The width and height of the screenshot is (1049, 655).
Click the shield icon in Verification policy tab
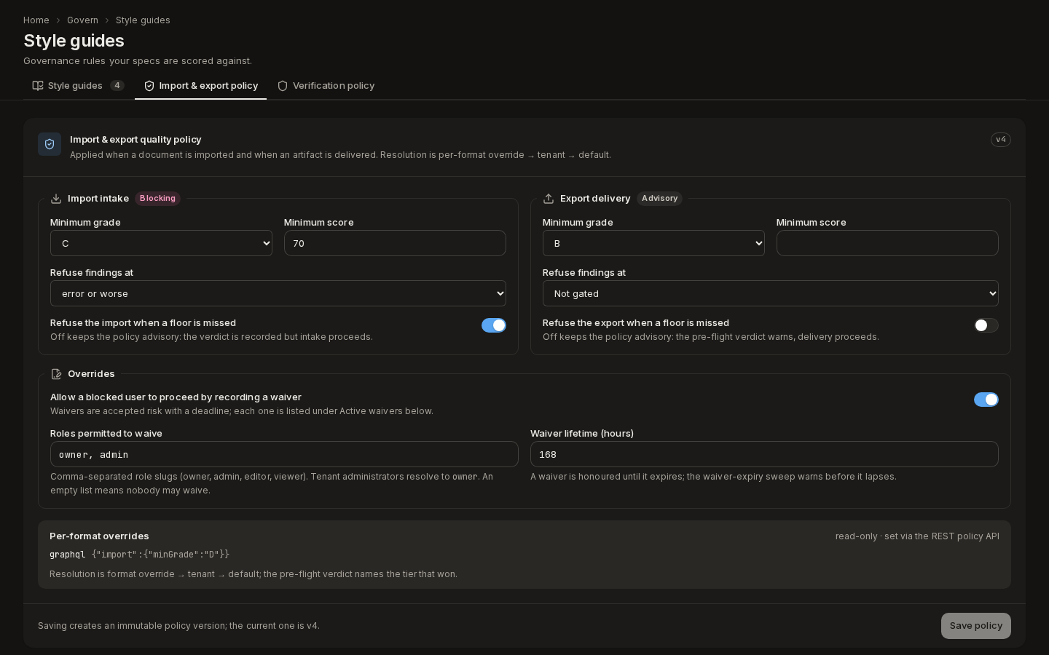coord(283,86)
